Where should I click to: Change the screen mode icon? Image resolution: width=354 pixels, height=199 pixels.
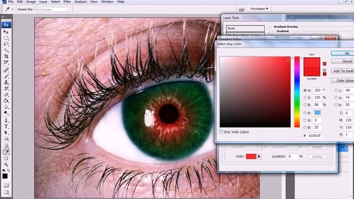pyautogui.click(x=6, y=192)
